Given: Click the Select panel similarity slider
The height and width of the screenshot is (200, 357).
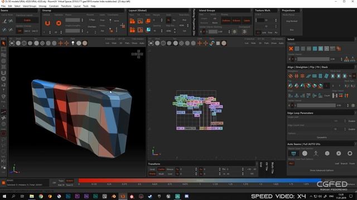Looking at the screenshot, I should click(313, 59).
